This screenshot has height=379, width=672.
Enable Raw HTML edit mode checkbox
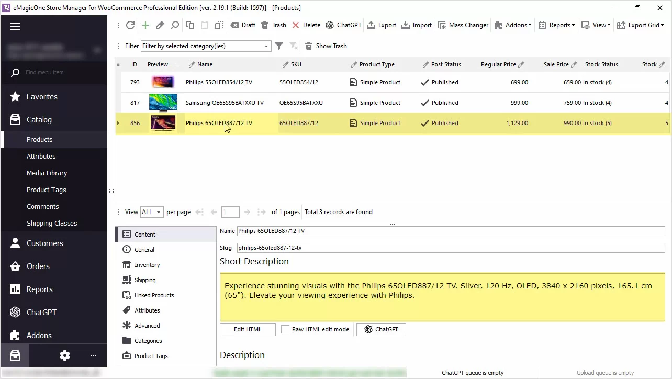tap(285, 329)
